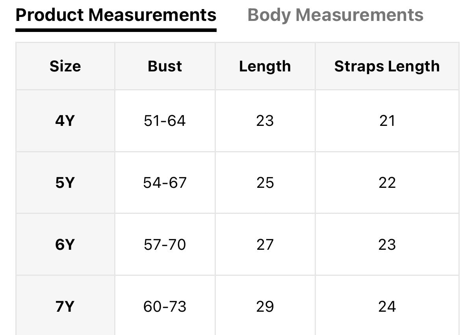Click the 51-64 bust value
This screenshot has height=335, width=475.
pos(165,121)
